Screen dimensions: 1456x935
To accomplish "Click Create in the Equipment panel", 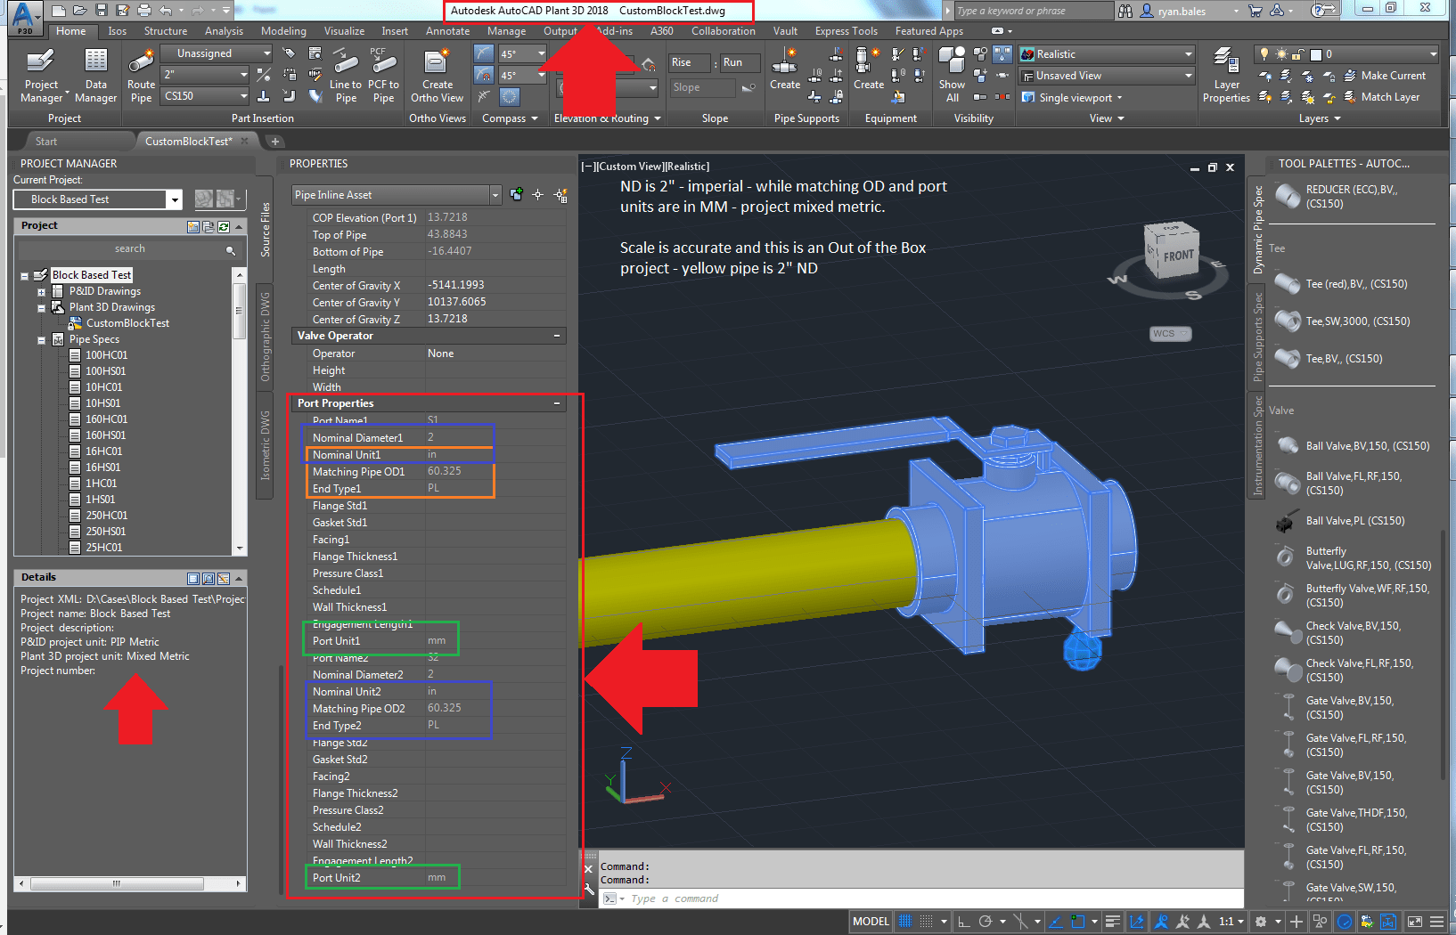I will (x=869, y=69).
